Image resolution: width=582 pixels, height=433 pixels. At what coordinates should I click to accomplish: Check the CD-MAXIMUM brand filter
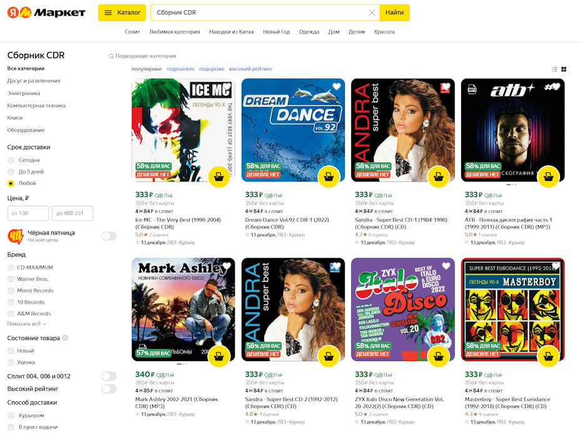click(11, 268)
